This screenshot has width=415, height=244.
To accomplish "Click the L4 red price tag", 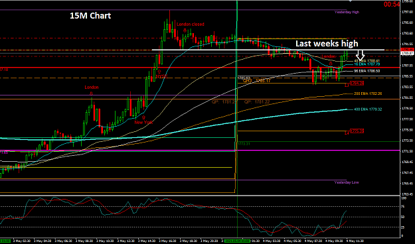I will click(357, 131).
